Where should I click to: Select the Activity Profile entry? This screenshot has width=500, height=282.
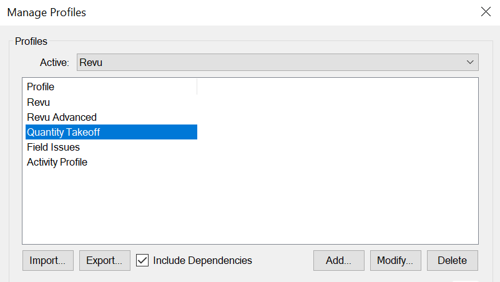(111, 162)
